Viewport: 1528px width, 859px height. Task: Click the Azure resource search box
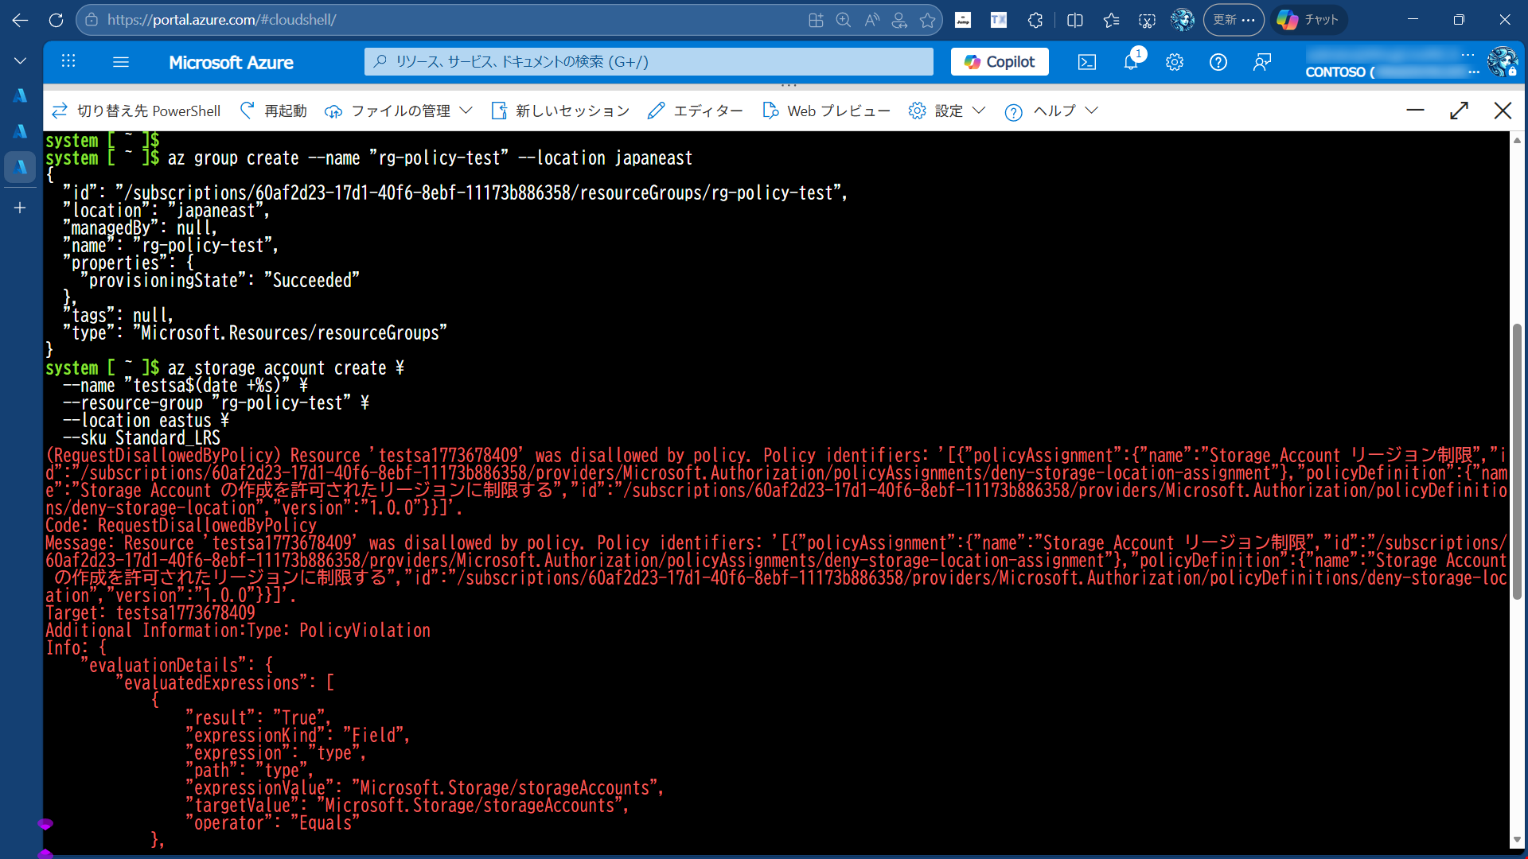click(649, 62)
